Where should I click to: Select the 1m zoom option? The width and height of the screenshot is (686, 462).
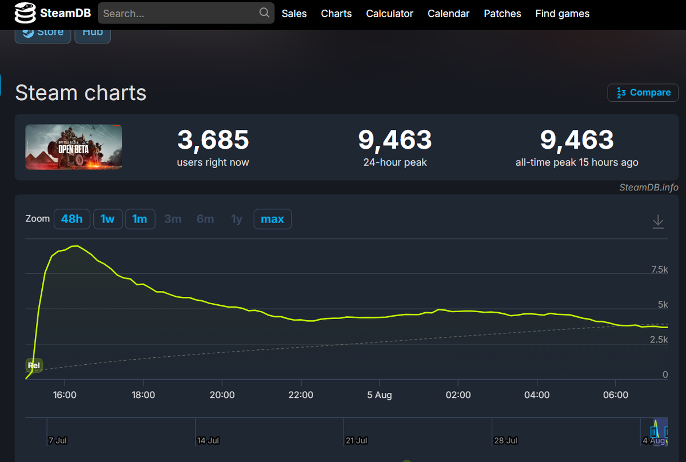tap(140, 219)
